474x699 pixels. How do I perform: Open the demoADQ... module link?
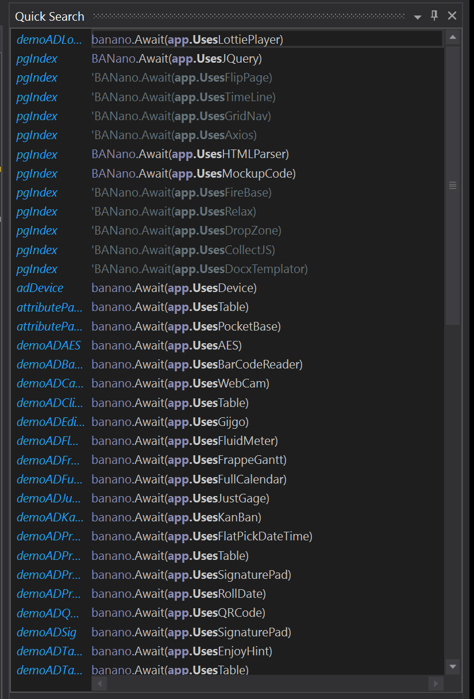coord(49,613)
